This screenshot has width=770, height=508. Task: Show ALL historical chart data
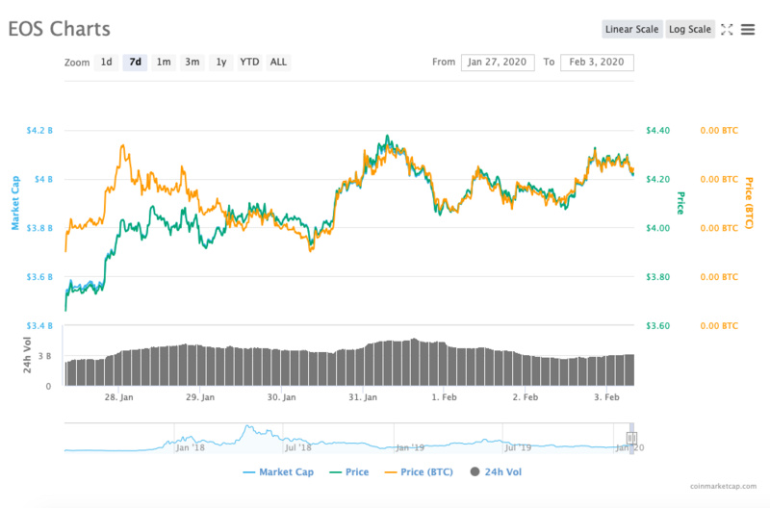coord(278,63)
